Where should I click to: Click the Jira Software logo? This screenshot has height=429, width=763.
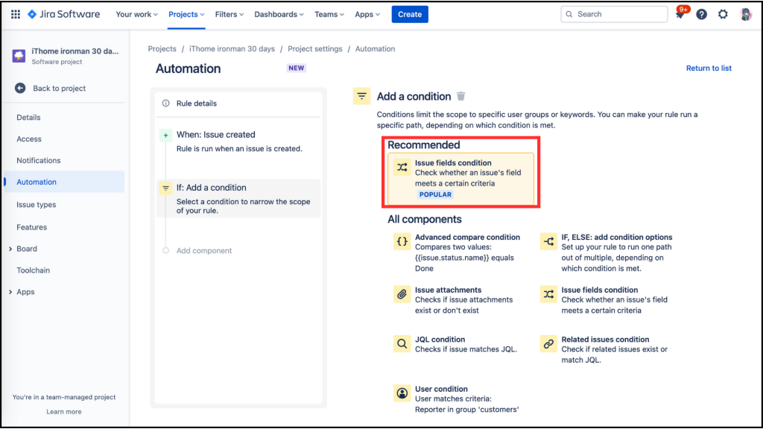click(64, 14)
